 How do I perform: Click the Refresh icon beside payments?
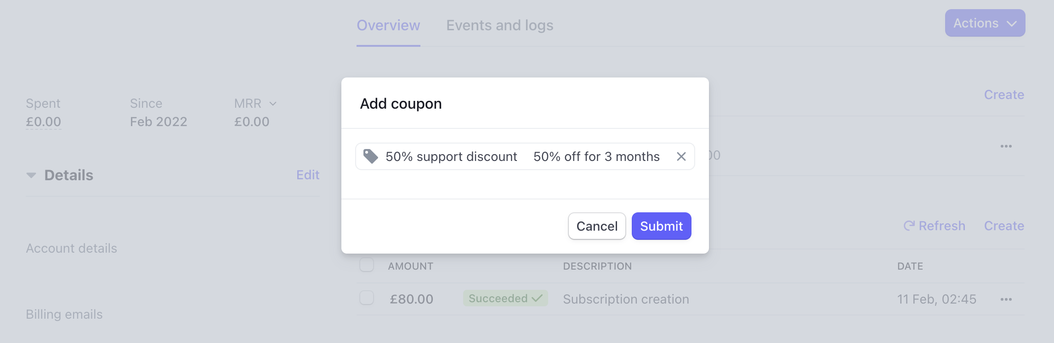909,226
